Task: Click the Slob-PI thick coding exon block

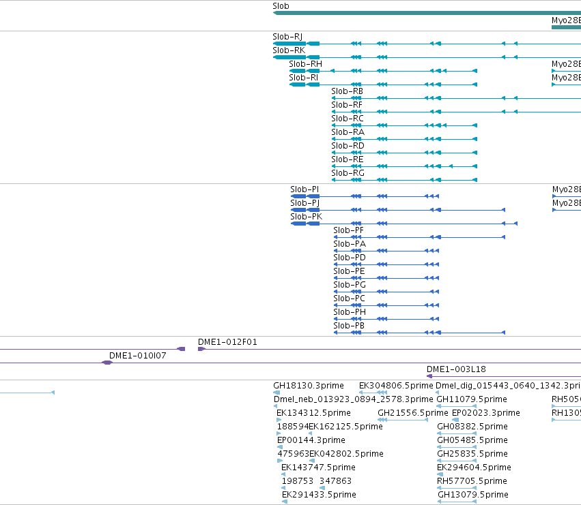Action: pyautogui.click(x=298, y=196)
